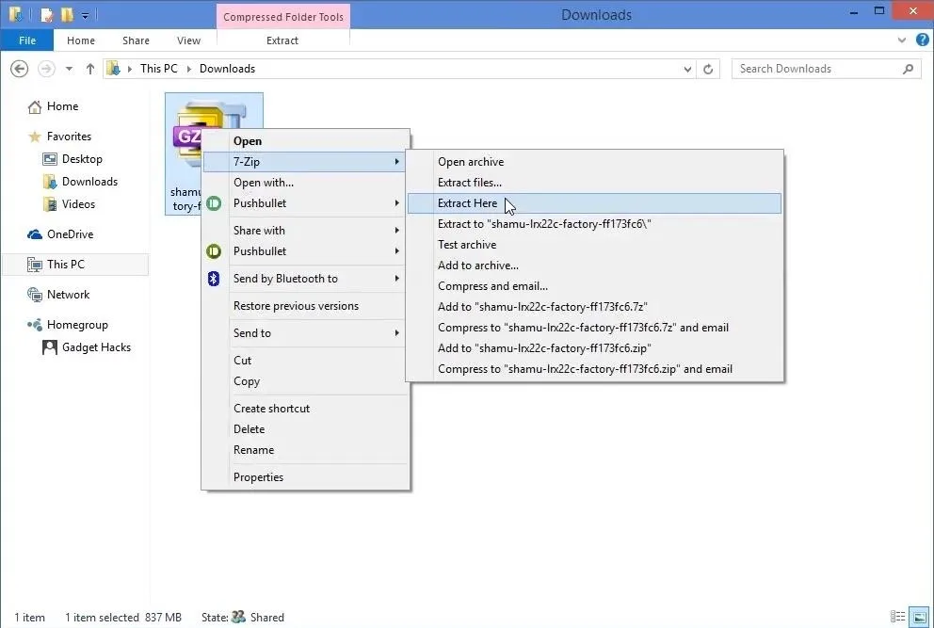Click the Forward navigation arrow

pos(46,69)
